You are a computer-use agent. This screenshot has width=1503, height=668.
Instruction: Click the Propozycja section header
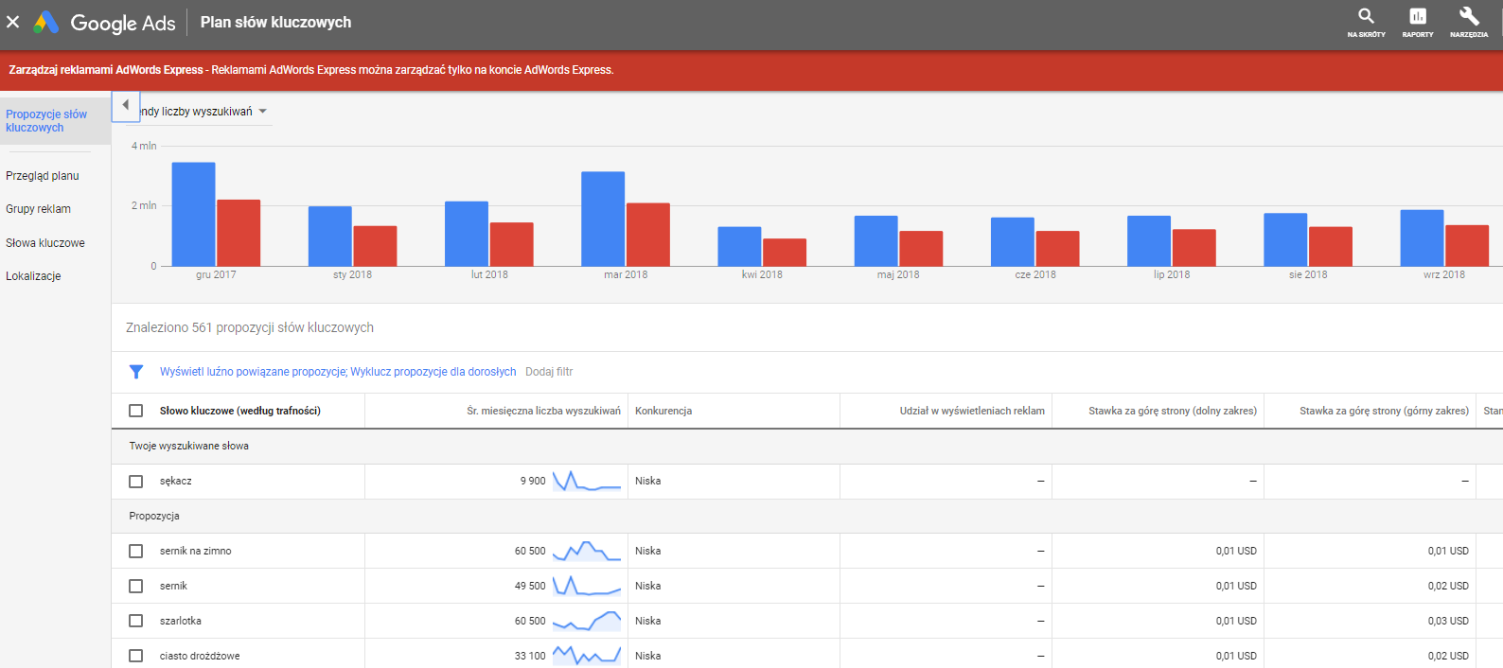pos(154,516)
